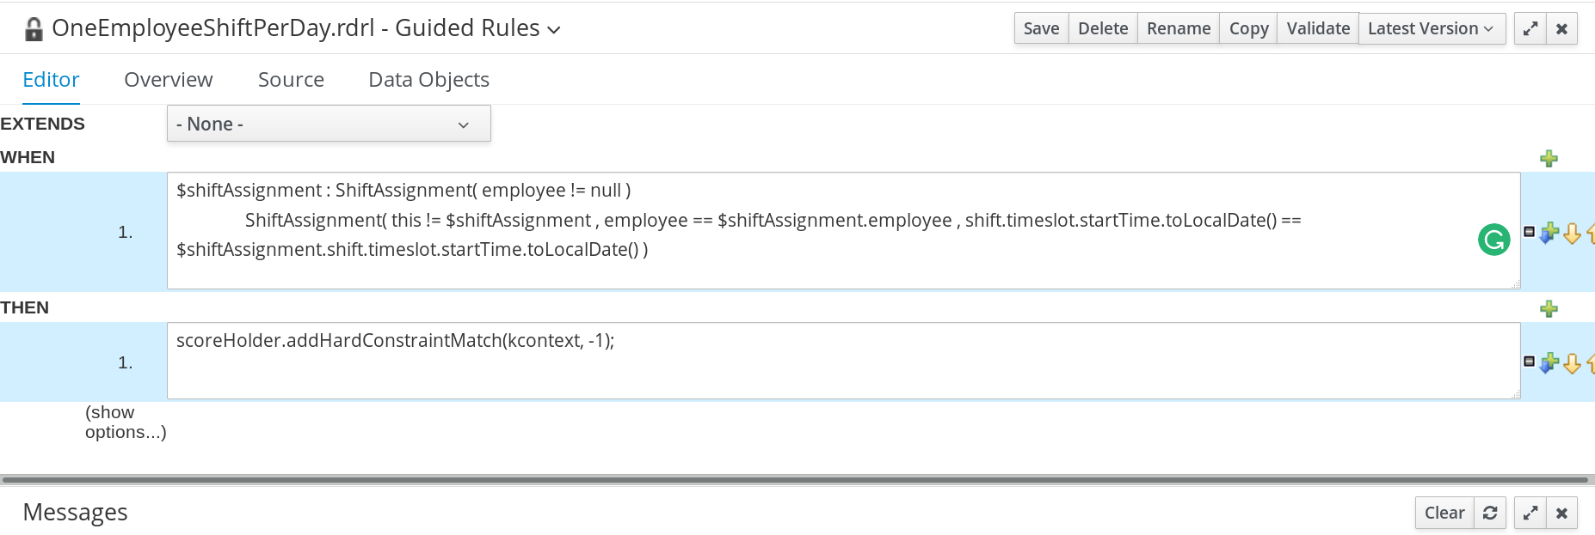Click row number 1 in THEN section
Image resolution: width=1595 pixels, height=535 pixels.
(126, 363)
